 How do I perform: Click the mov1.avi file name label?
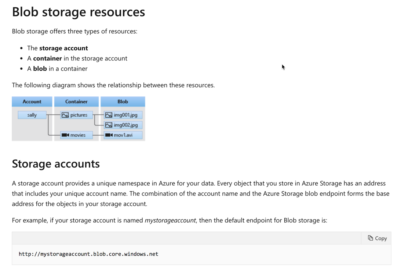click(x=123, y=135)
